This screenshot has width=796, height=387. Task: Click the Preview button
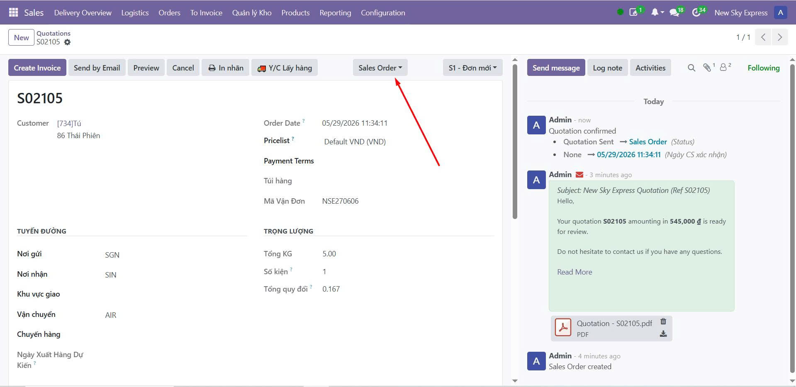point(146,68)
